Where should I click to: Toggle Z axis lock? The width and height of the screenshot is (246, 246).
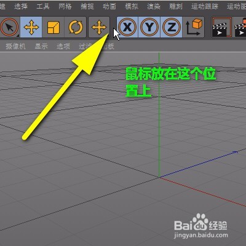point(172,27)
